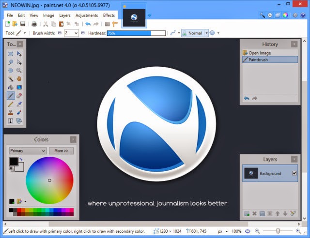Click Undo arrow in History panel
The image size is (310, 238).
[x=247, y=98]
